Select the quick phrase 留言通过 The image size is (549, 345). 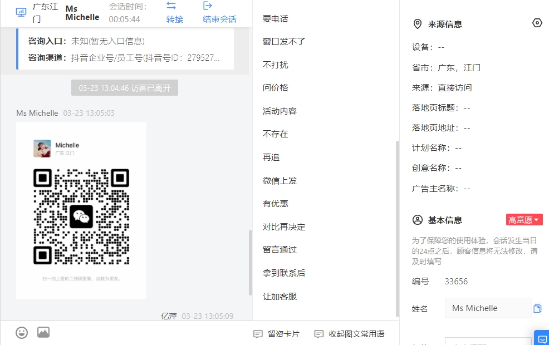pyautogui.click(x=280, y=249)
